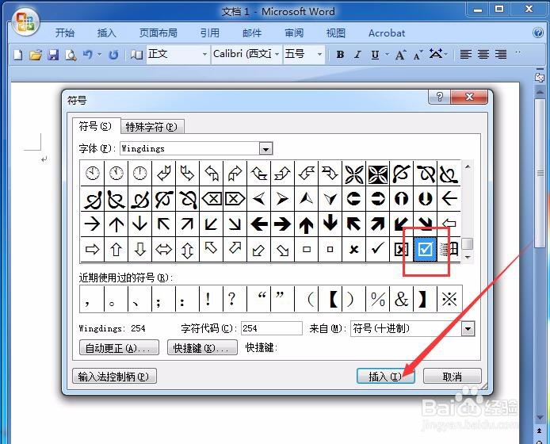Grow font size with large A
Image resolution: width=550 pixels, height=444 pixels.
(400, 55)
